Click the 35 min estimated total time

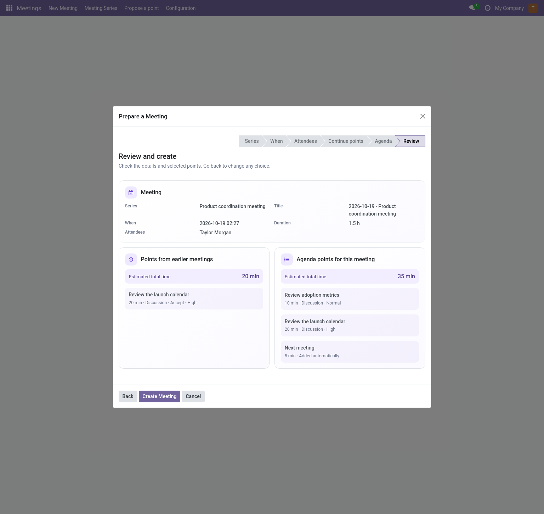(406, 276)
